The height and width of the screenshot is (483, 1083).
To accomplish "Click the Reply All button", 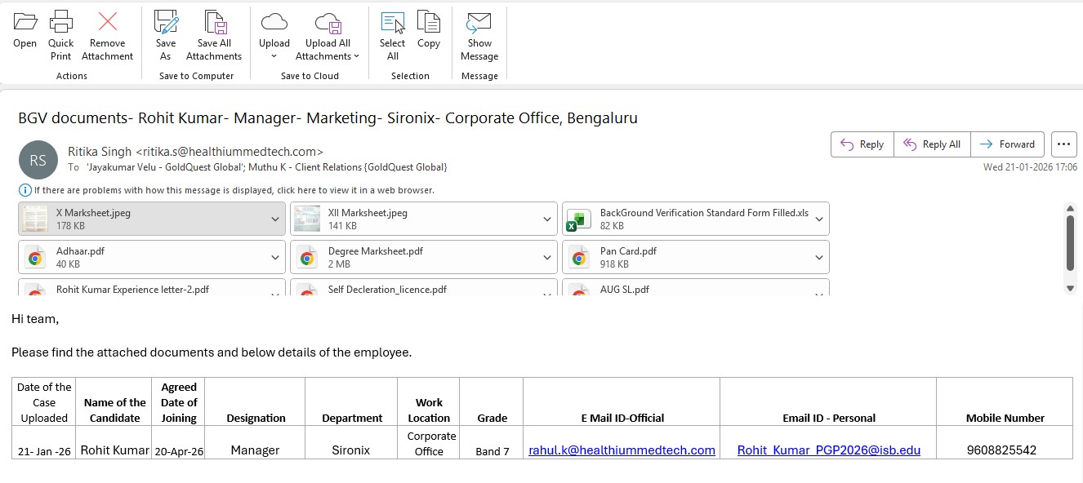I will pos(932,144).
